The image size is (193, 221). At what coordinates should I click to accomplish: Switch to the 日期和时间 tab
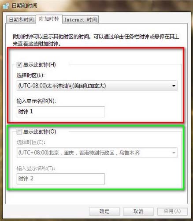click(21, 19)
